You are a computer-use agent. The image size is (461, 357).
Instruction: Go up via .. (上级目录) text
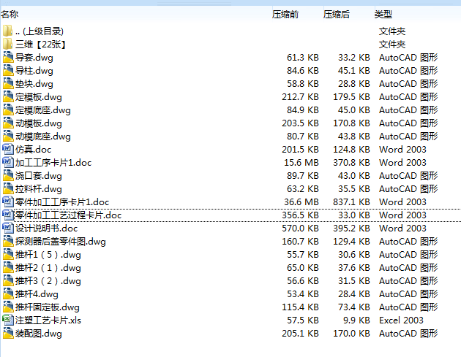click(40, 31)
